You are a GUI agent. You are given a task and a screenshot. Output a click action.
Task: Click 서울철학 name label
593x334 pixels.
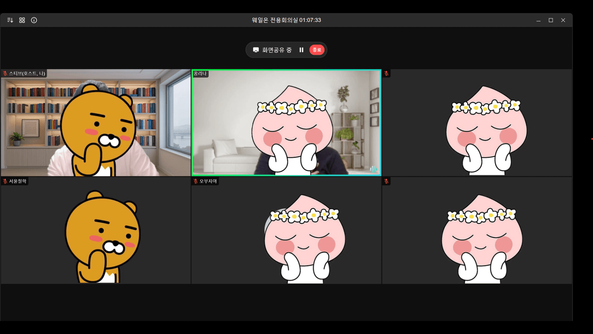point(18,181)
